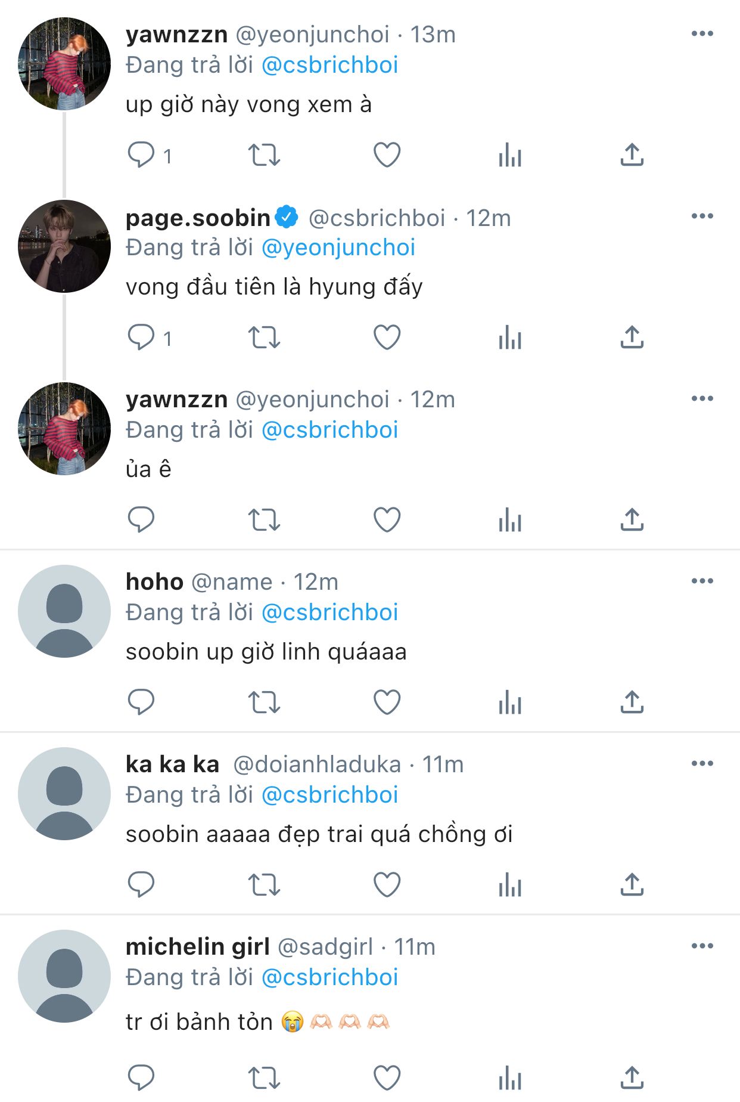
Task: View analytics on hoho's tweet
Action: tap(510, 702)
